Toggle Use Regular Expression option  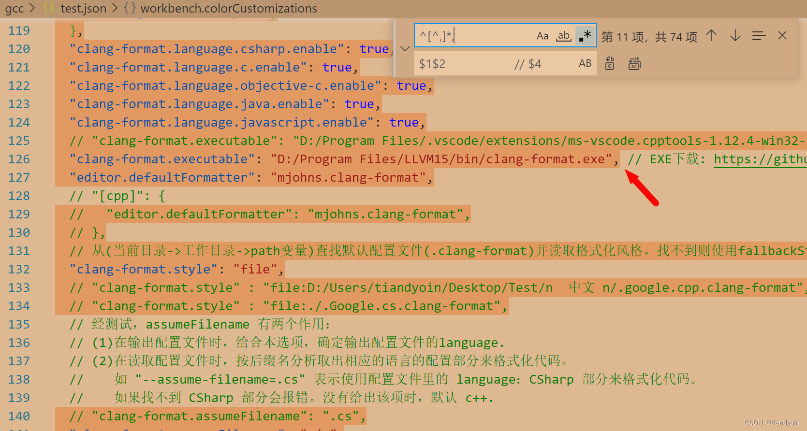(585, 36)
